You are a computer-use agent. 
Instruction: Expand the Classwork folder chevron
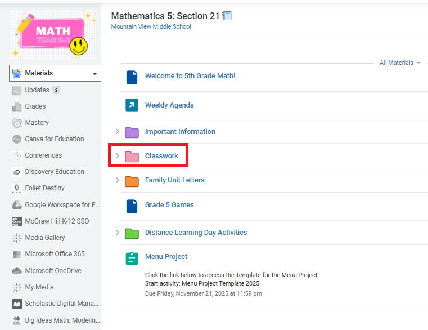pyautogui.click(x=118, y=155)
